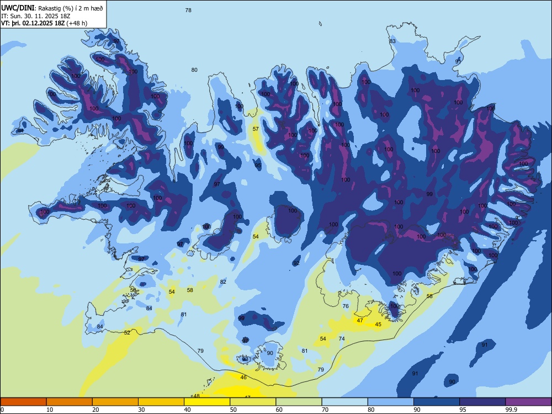Click the 70–80% pale blue legend swatch

click(344, 402)
